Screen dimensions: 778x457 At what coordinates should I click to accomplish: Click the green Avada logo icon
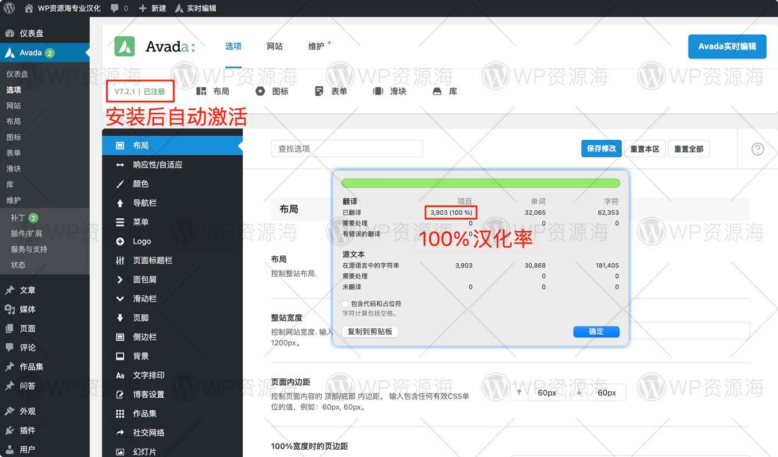point(125,46)
